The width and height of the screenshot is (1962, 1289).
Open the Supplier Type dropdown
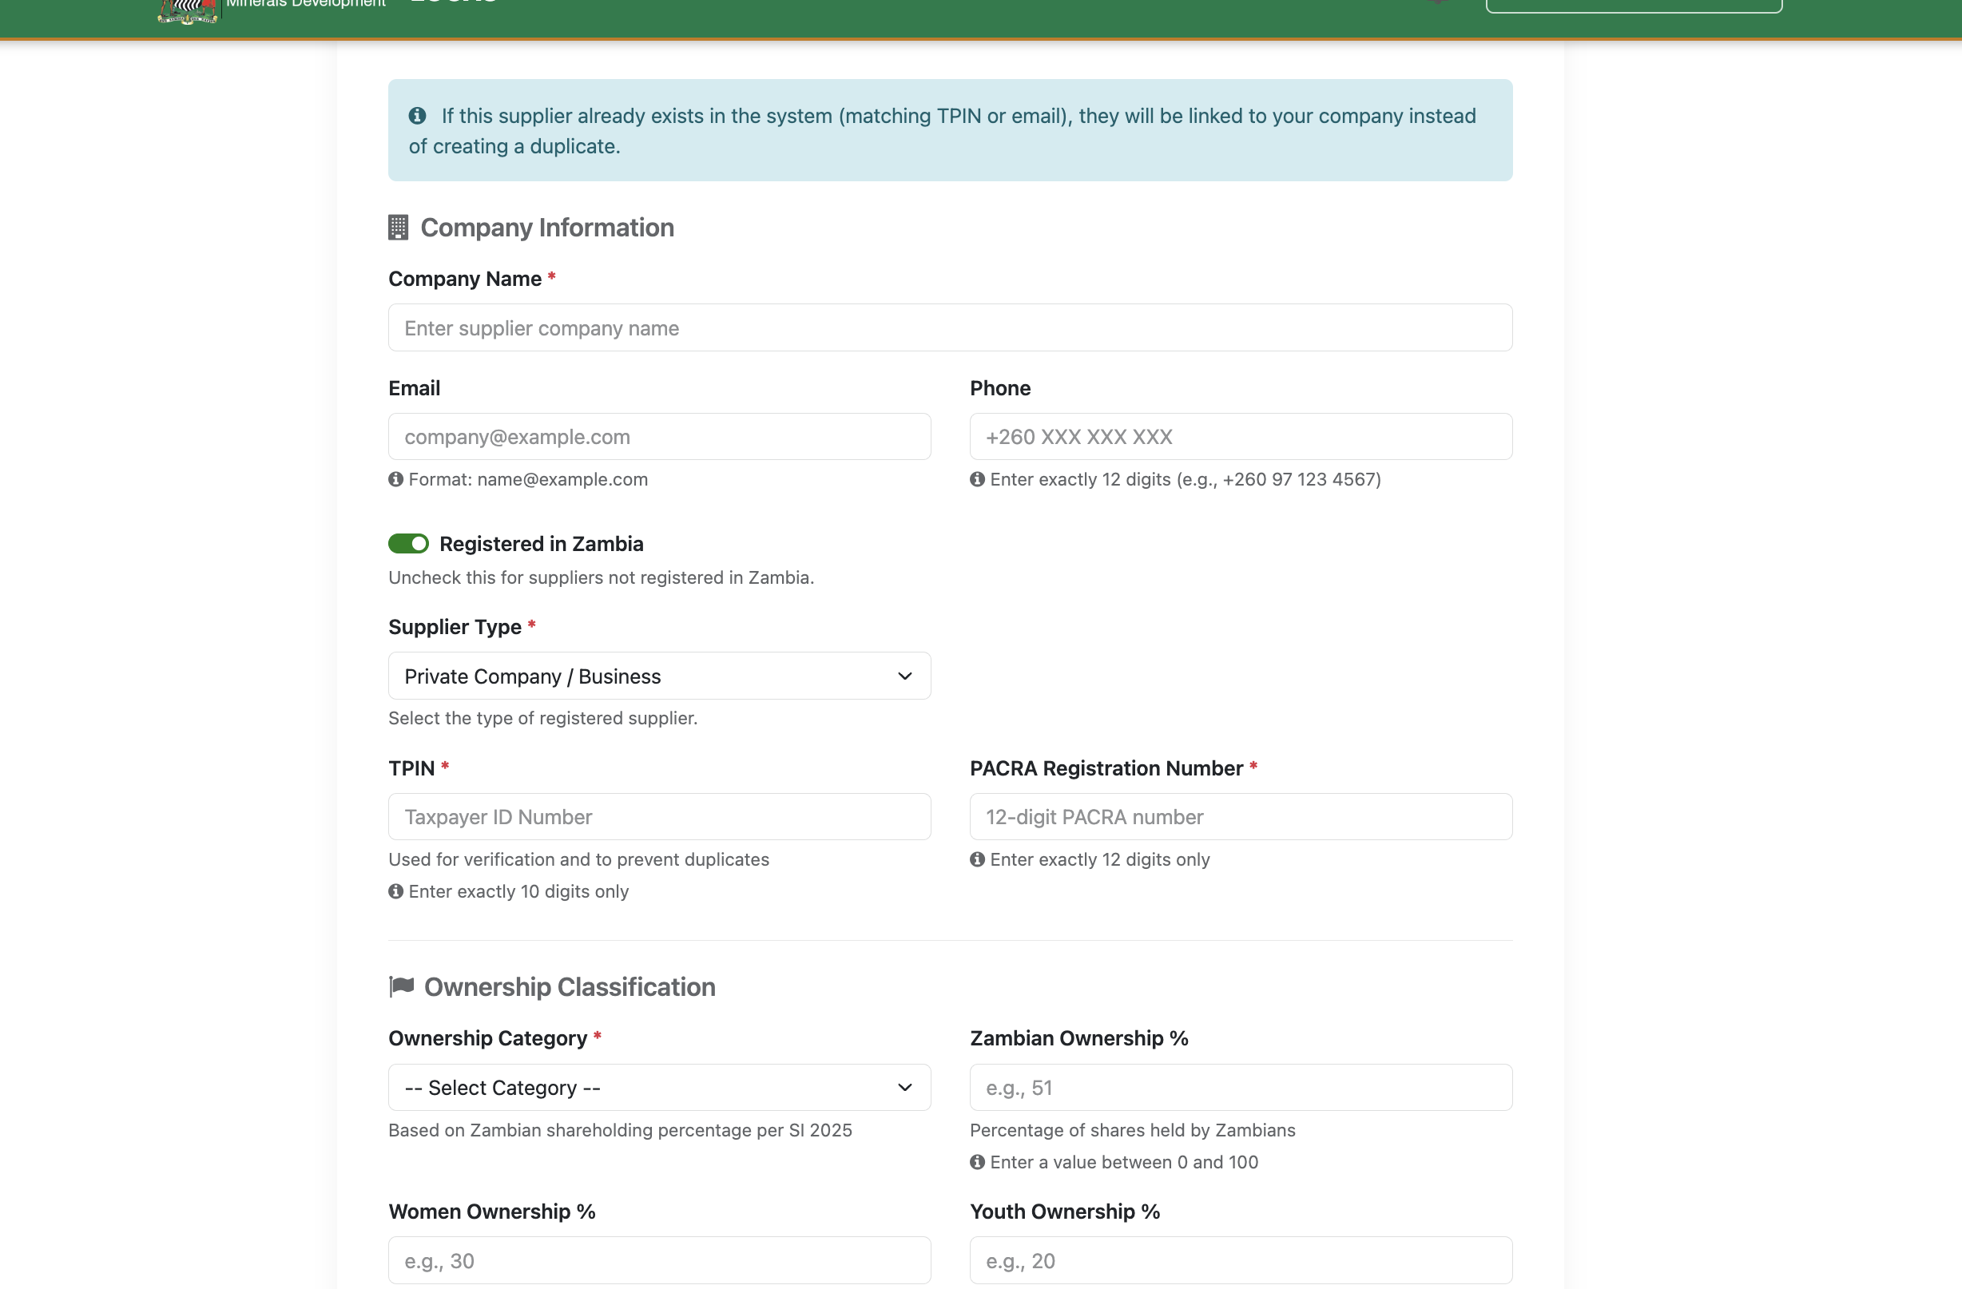[660, 676]
